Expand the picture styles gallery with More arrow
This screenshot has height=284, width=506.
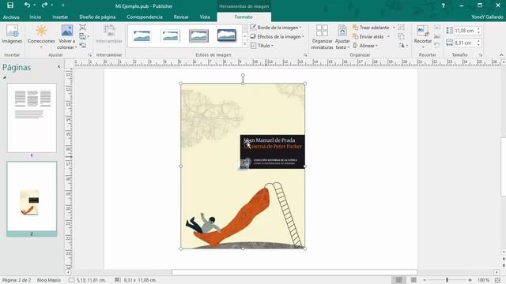pyautogui.click(x=244, y=44)
